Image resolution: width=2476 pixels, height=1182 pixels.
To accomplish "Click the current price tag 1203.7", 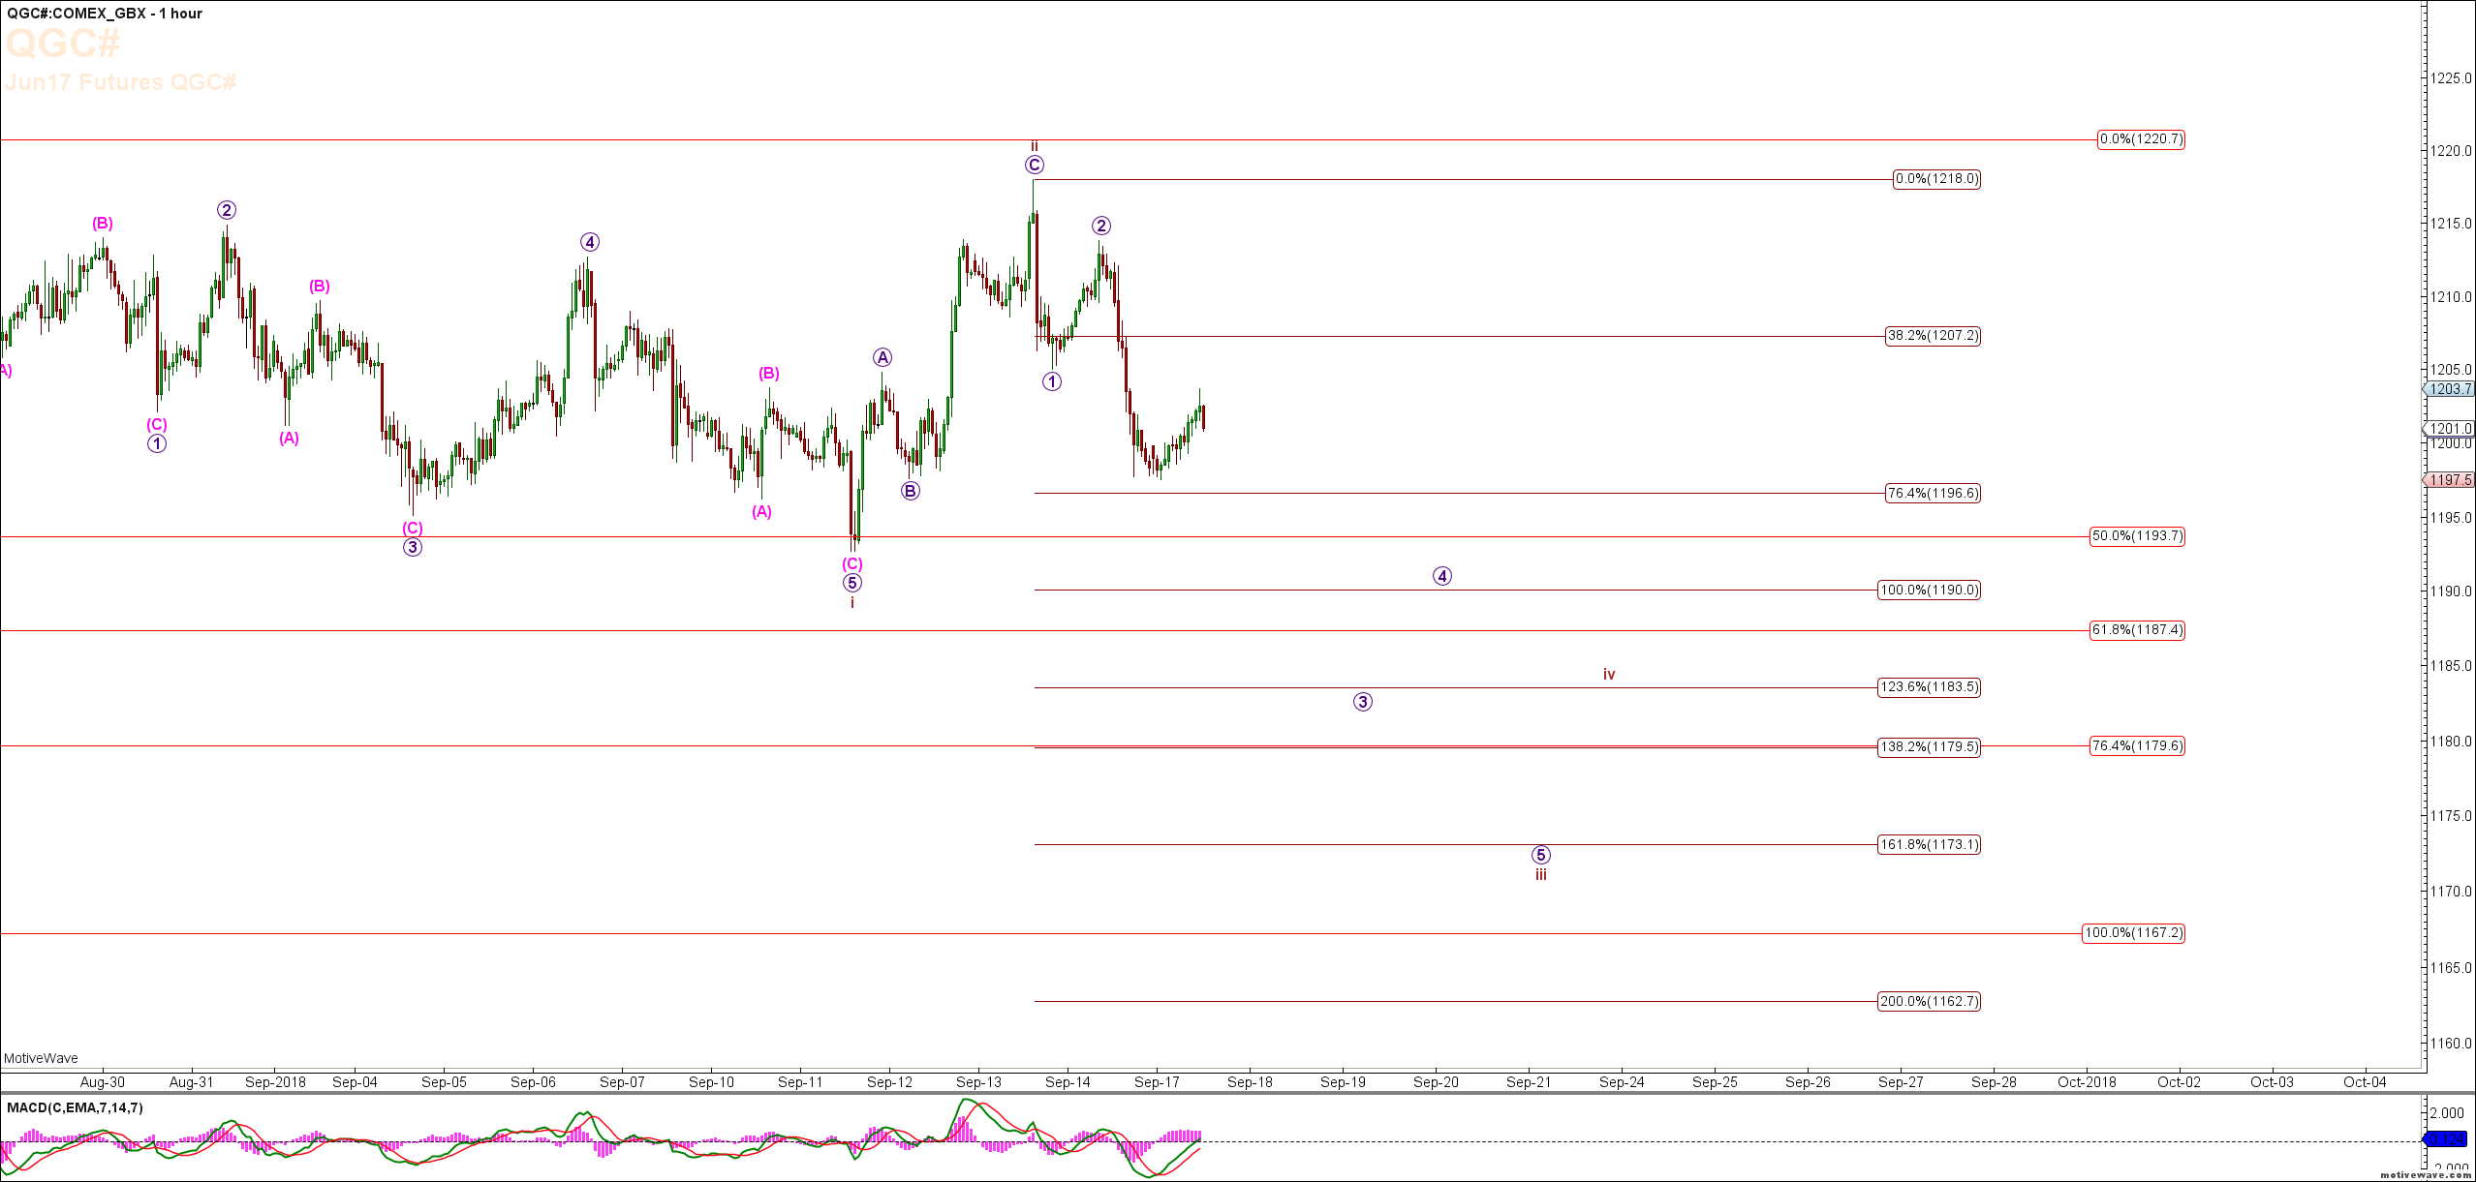I will coord(2450,389).
